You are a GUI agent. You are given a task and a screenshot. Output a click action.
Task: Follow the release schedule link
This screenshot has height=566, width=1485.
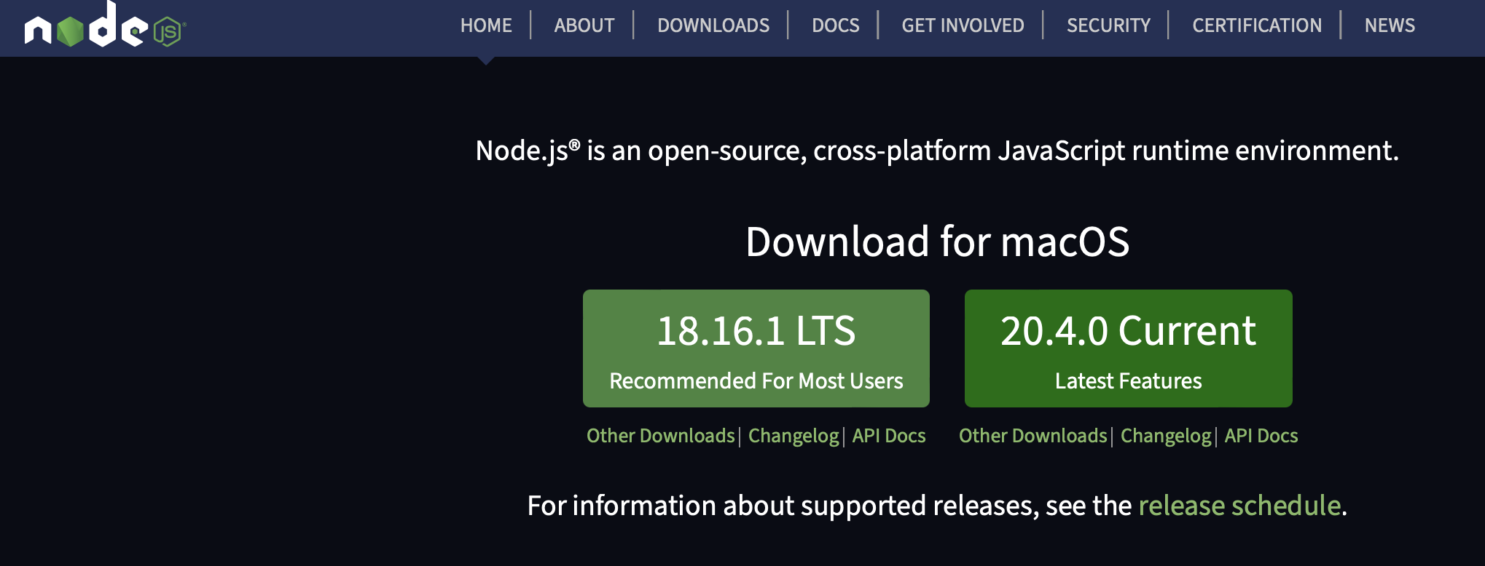click(x=1239, y=506)
